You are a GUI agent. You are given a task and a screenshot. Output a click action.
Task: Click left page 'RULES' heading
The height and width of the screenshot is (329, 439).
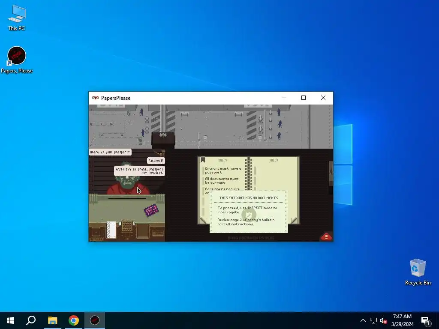pos(223,160)
